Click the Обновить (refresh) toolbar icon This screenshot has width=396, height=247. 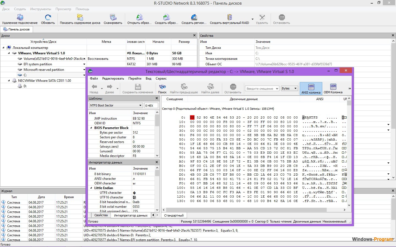point(48,19)
